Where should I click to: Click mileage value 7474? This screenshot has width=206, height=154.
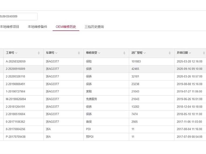[134, 114]
